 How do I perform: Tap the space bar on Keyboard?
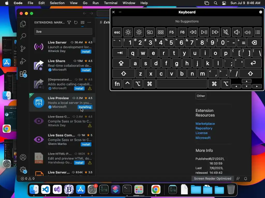point(182,84)
